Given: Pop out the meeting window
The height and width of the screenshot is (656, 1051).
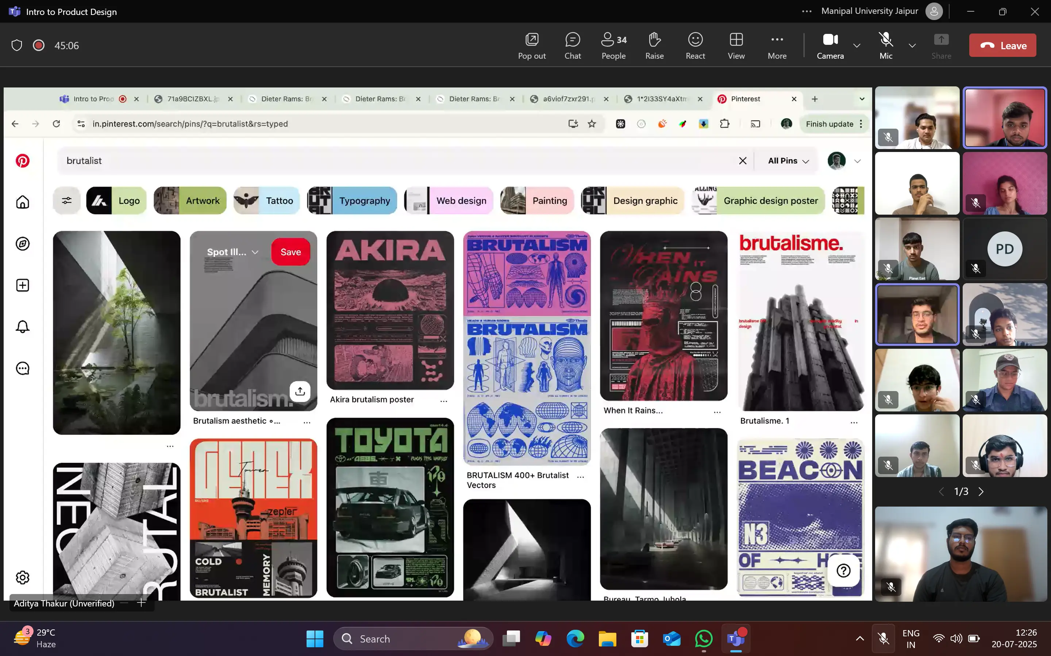Looking at the screenshot, I should click(532, 45).
